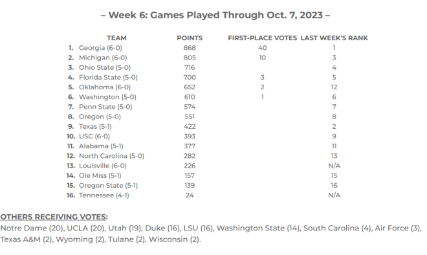427x255 pixels.
Task: Click Florida State (5-0) team name
Action: point(109,78)
